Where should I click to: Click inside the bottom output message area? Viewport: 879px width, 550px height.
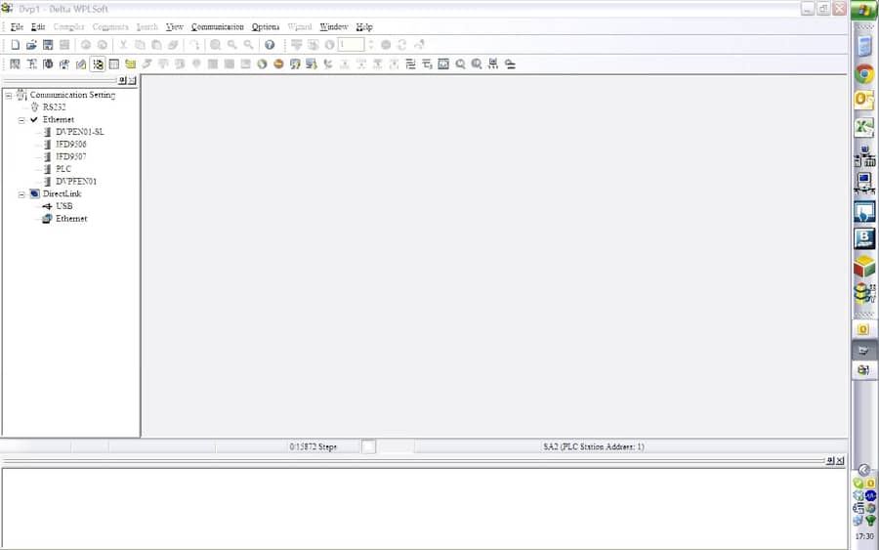click(423, 508)
